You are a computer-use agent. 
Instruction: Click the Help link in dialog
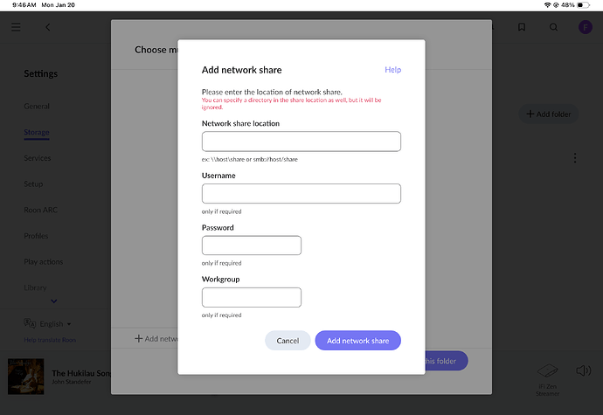pos(392,70)
